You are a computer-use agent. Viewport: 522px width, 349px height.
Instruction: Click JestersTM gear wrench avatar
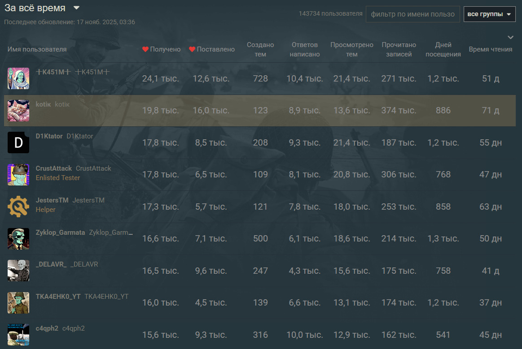18,207
